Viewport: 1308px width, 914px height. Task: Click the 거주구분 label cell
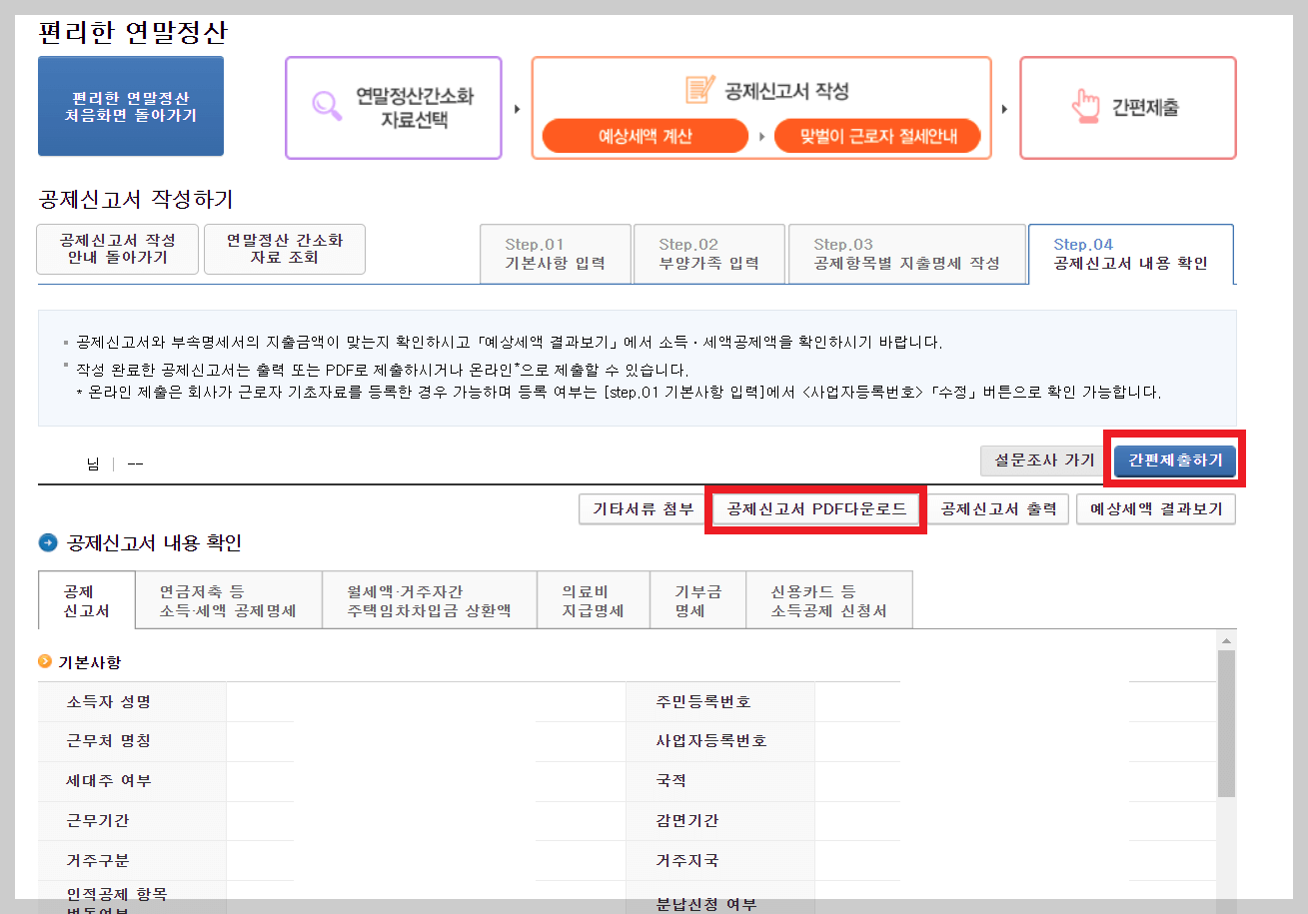[133, 860]
